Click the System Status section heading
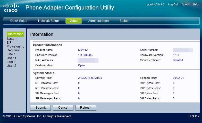 44,73
